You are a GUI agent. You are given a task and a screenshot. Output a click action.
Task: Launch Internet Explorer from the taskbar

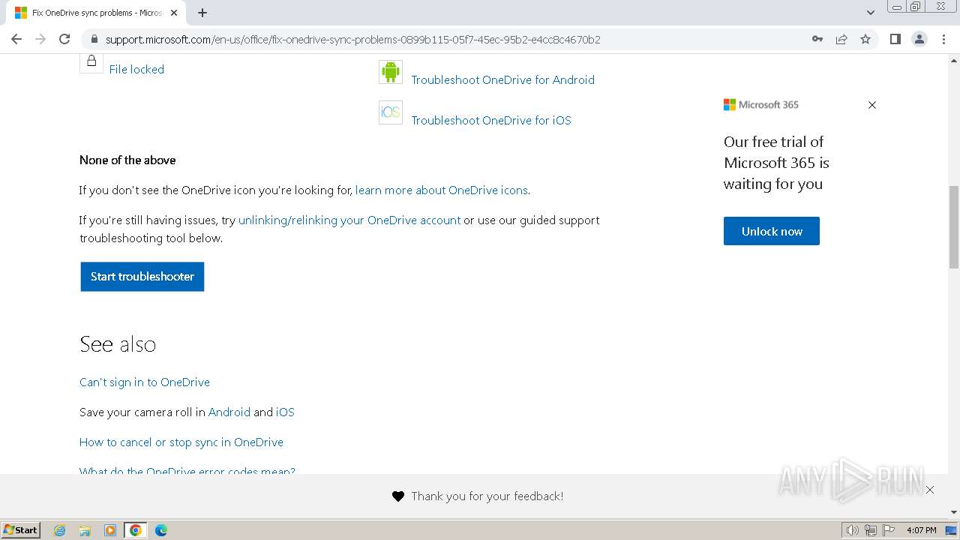click(x=60, y=530)
